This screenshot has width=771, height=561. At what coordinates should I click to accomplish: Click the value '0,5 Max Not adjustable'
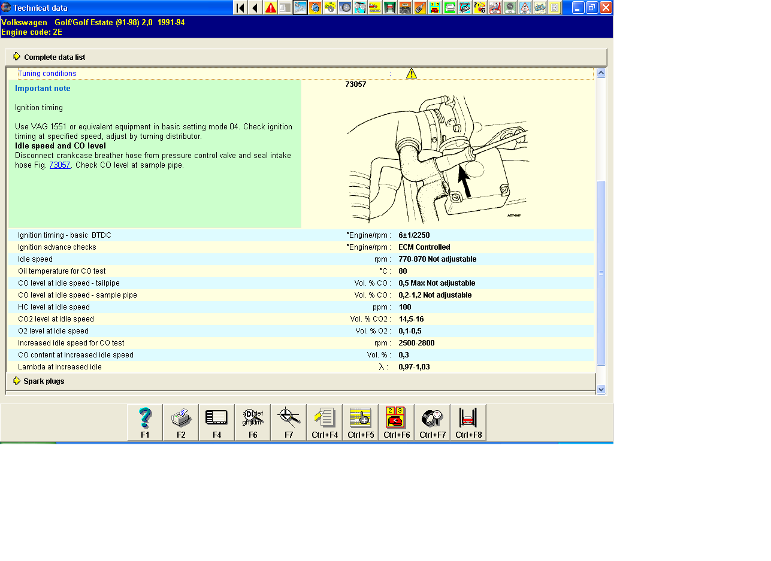(x=437, y=283)
